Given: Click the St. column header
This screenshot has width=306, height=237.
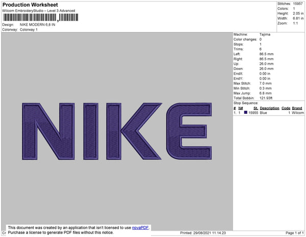Looking at the screenshot, I should coord(256,108).
